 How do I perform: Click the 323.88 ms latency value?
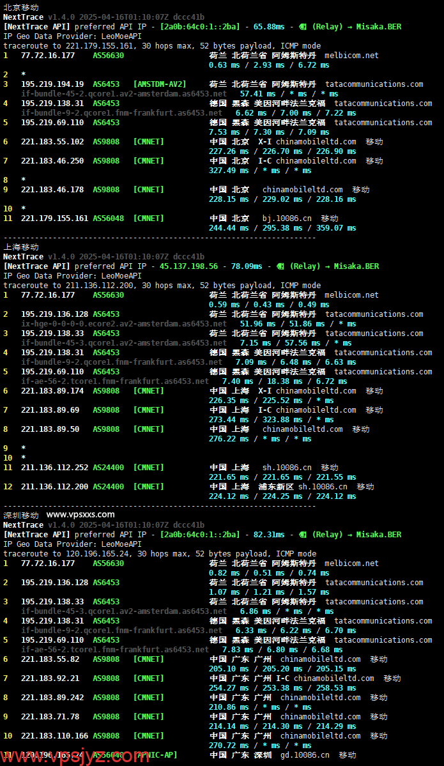tap(282, 420)
